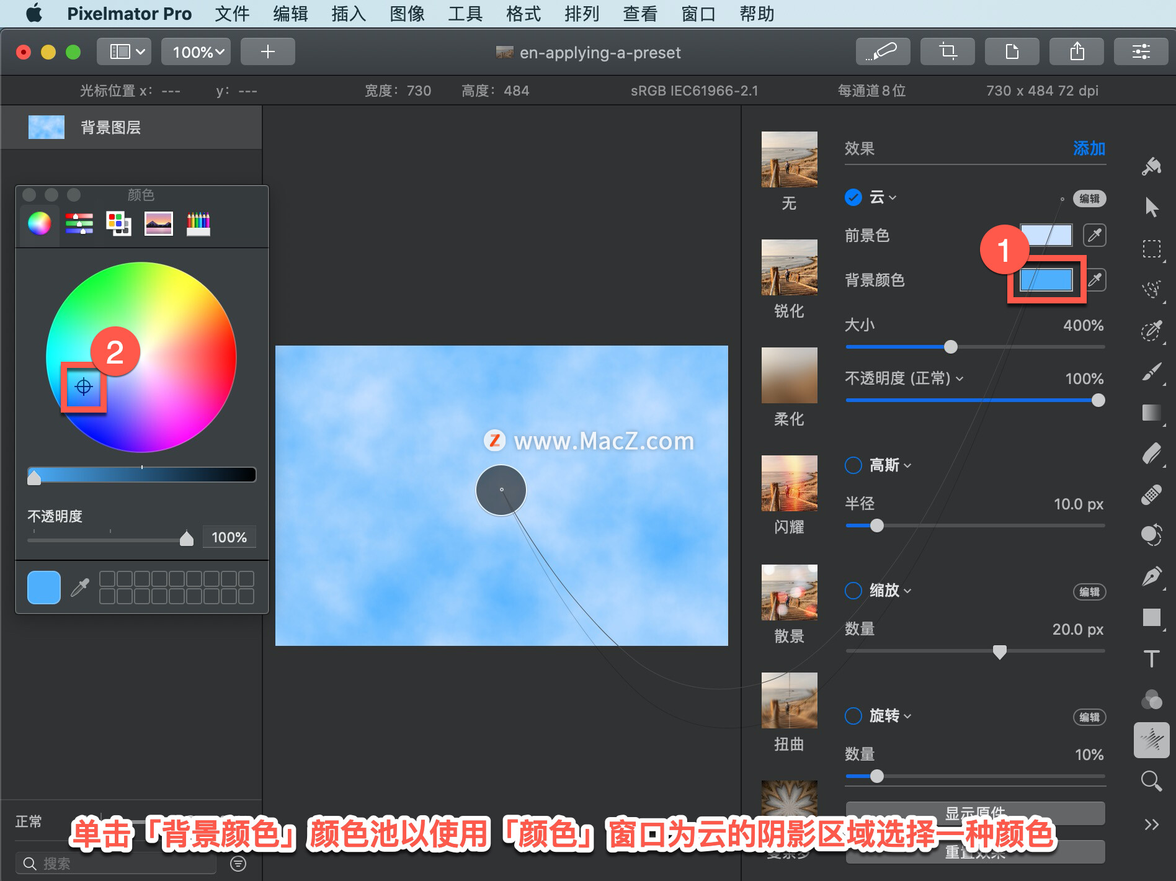Click the 前景色 color well
Image resolution: width=1176 pixels, height=881 pixels.
pos(1046,235)
